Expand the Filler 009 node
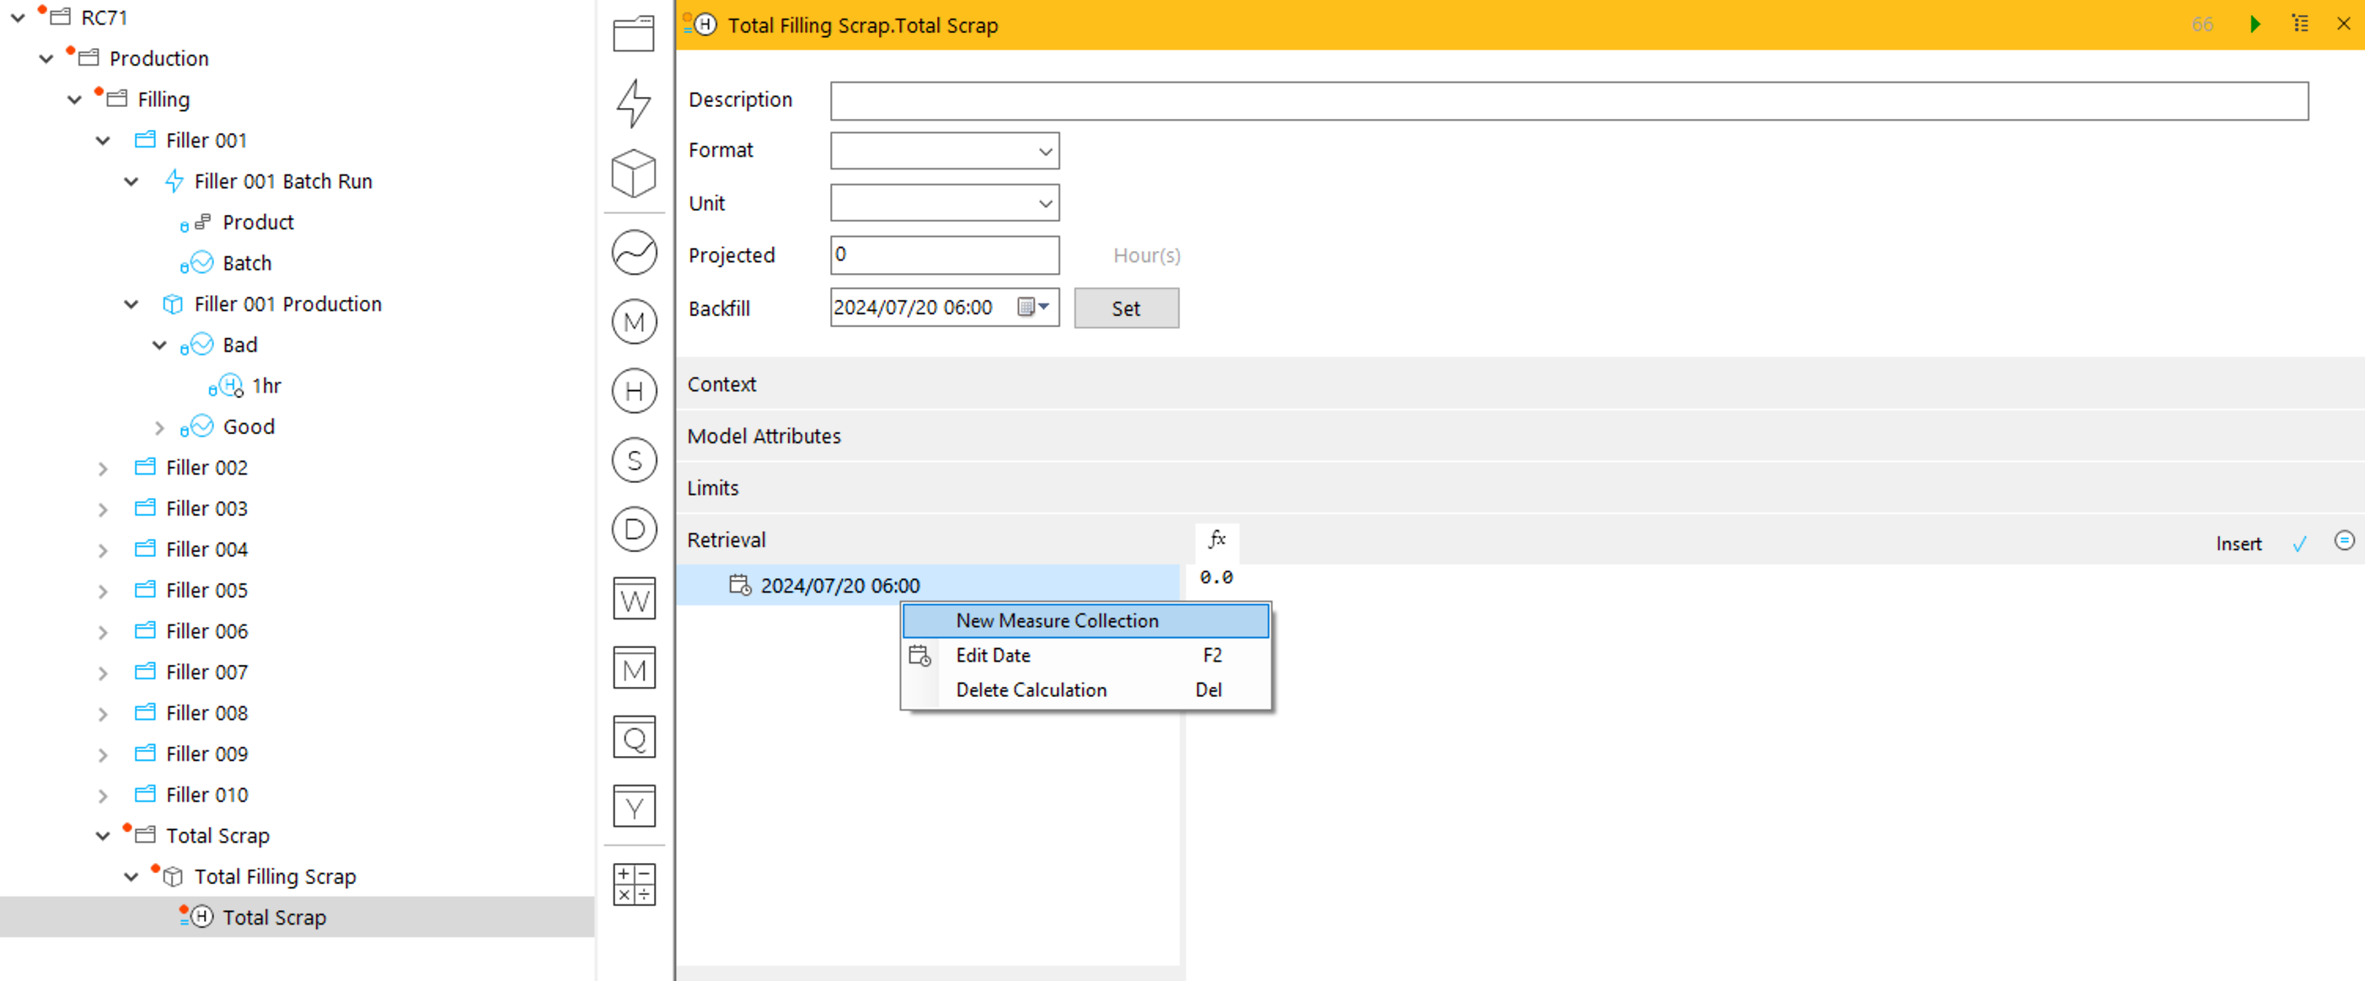This screenshot has width=2365, height=981. [x=103, y=754]
